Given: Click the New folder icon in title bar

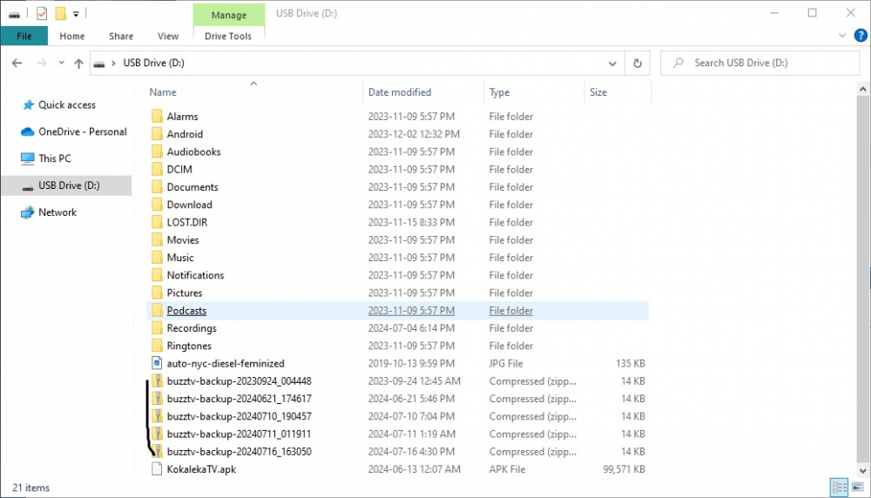Looking at the screenshot, I should coord(60,13).
